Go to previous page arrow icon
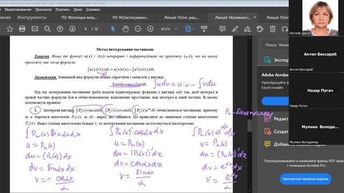The image size is (344, 193). [x=60, y=29]
